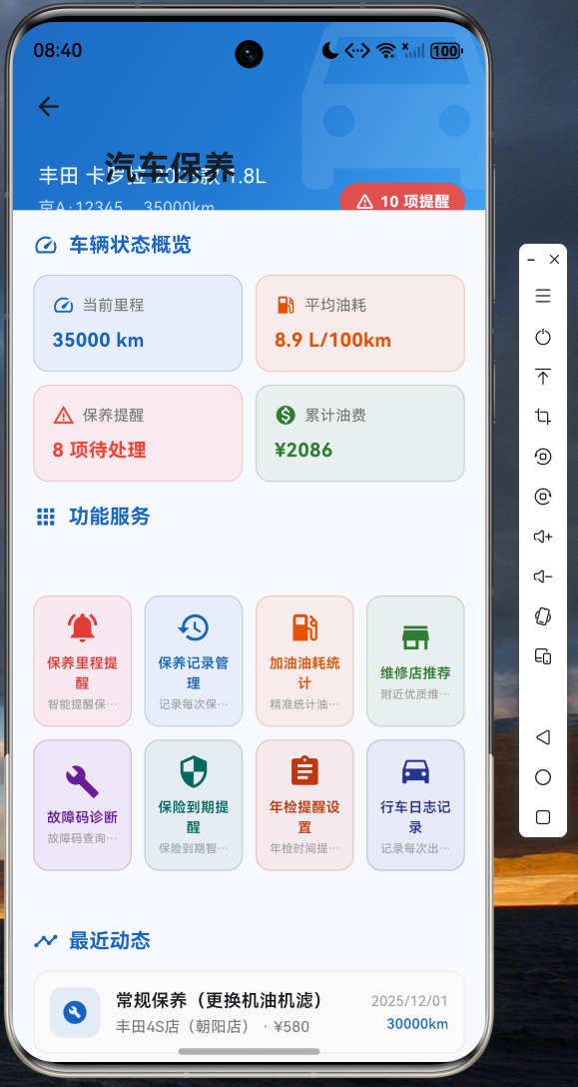Lower volume with emulator volume-down icon
Image resolution: width=578 pixels, height=1087 pixels.
(543, 576)
